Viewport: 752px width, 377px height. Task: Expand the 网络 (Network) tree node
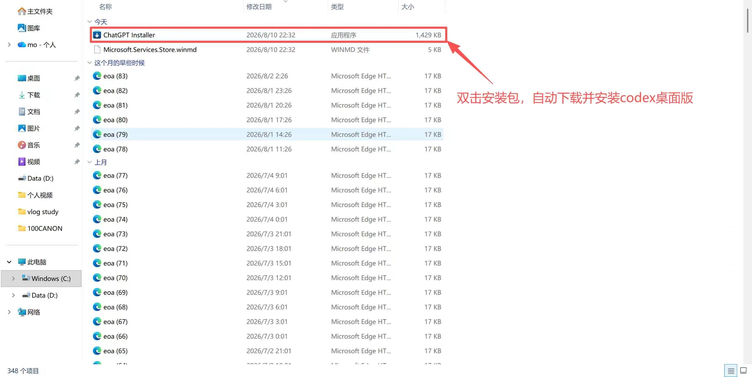[9, 312]
